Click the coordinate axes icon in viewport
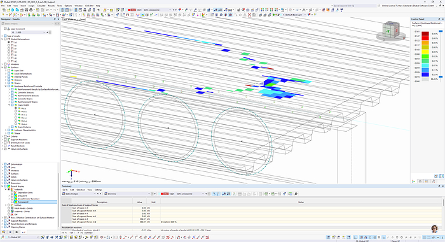Image resolution: width=445 pixels, height=242 pixels. (72, 173)
